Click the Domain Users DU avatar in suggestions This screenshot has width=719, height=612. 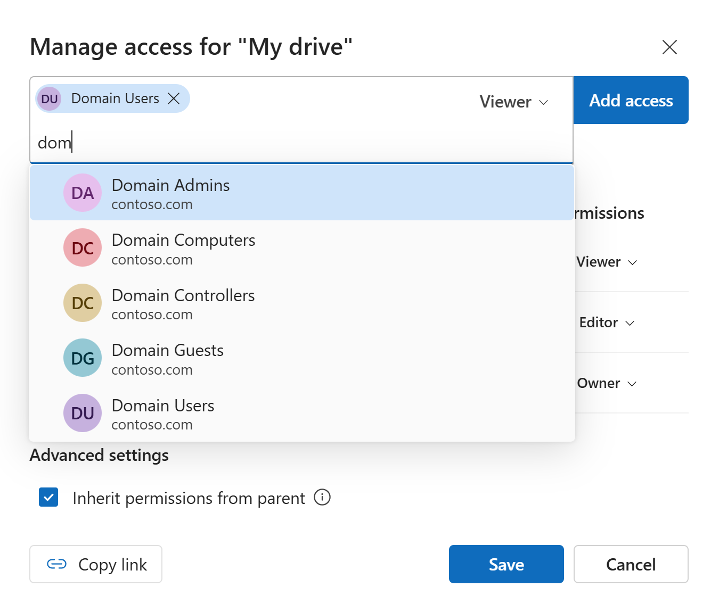click(83, 413)
